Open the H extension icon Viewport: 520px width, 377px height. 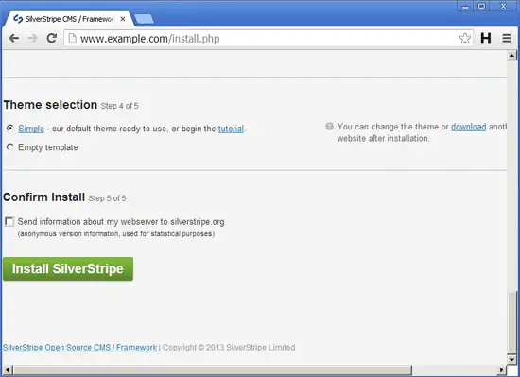tap(486, 39)
